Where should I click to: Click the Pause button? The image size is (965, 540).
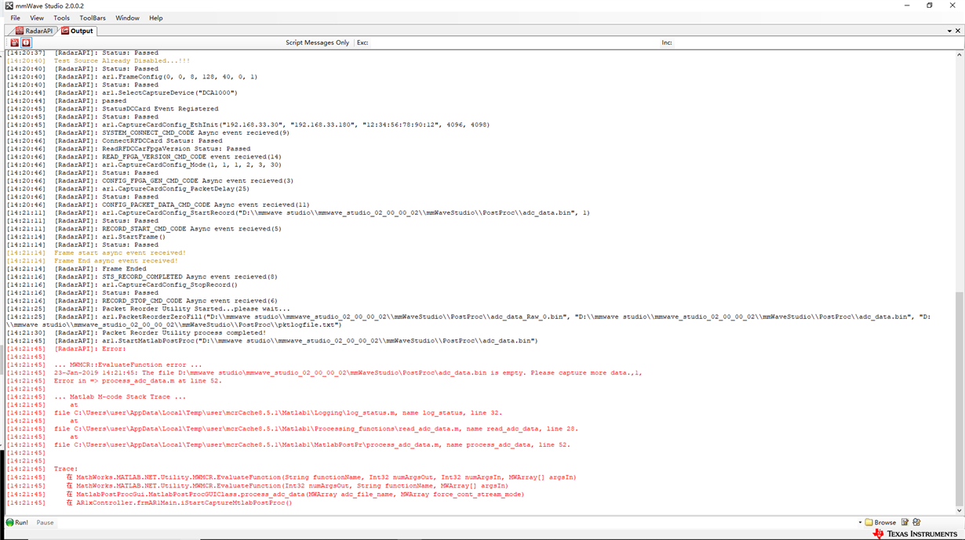click(45, 522)
